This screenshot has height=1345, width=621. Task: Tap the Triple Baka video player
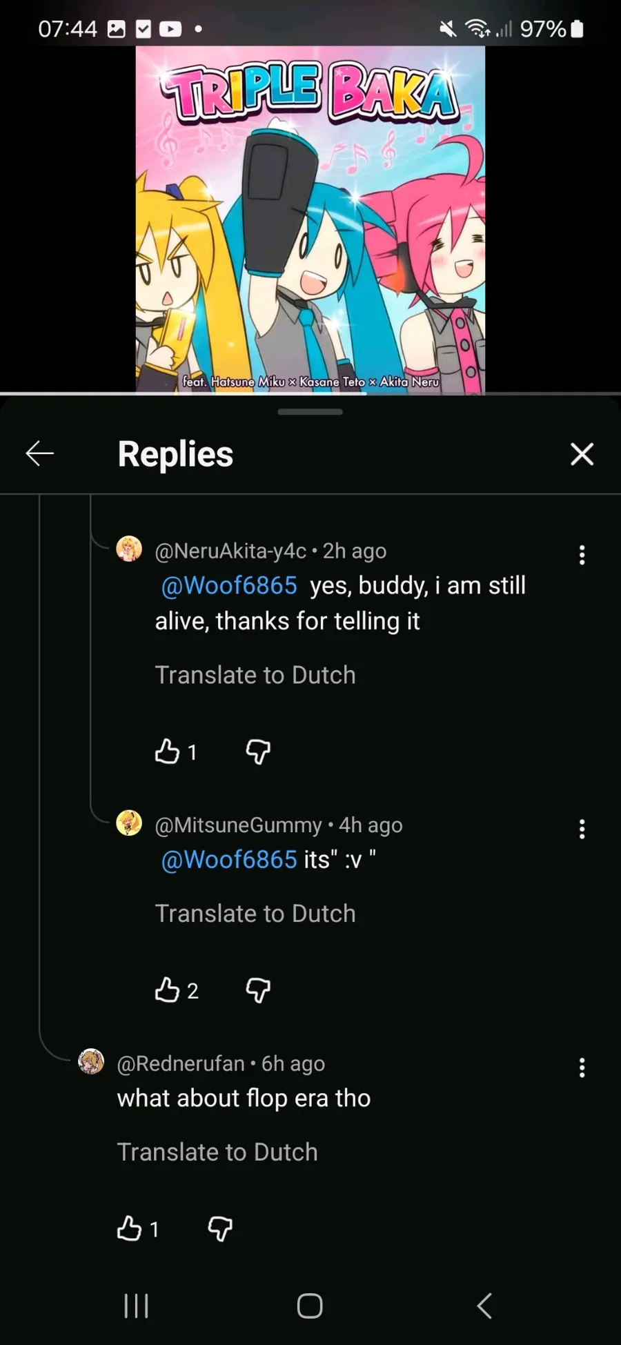pyautogui.click(x=310, y=219)
